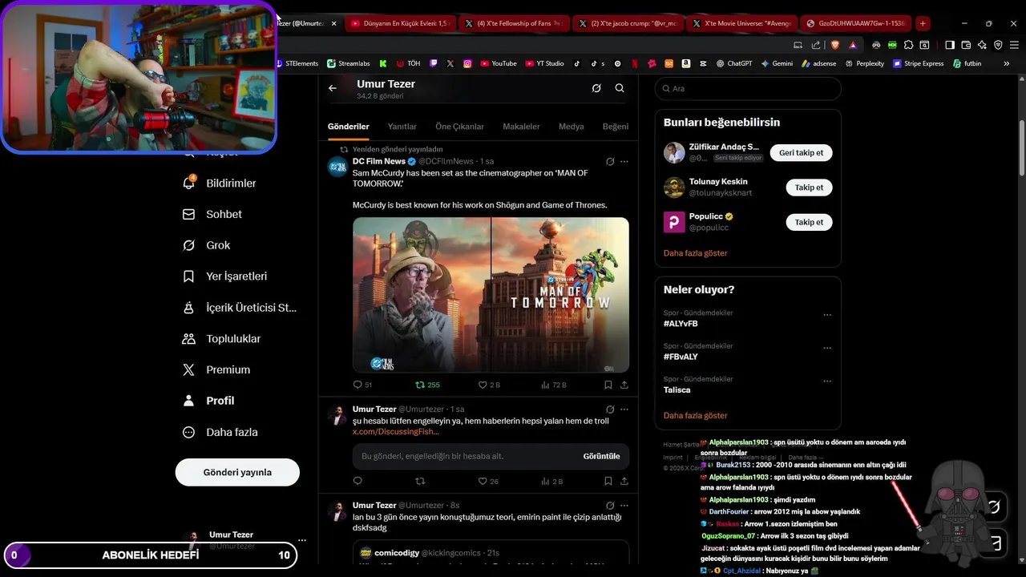Screen dimensions: 1026x577
Task: Open x.com/DiscussingFish link in post
Action: (396, 432)
